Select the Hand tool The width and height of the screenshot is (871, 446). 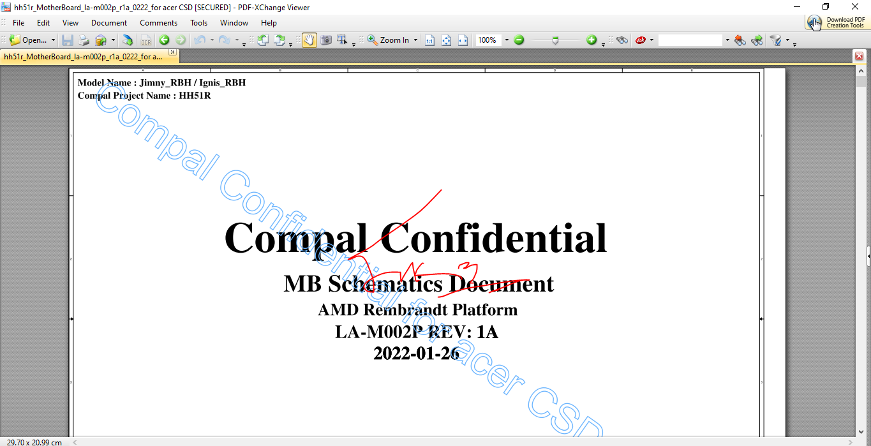tap(309, 40)
